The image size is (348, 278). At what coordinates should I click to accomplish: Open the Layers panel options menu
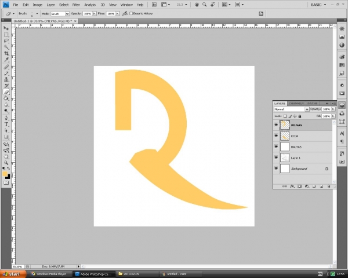tap(334, 104)
